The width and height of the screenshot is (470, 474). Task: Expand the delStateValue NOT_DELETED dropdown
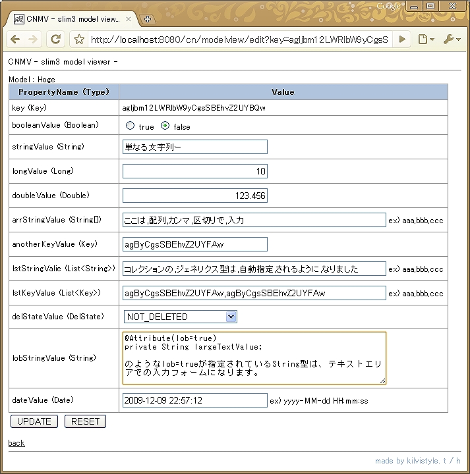pos(181,317)
